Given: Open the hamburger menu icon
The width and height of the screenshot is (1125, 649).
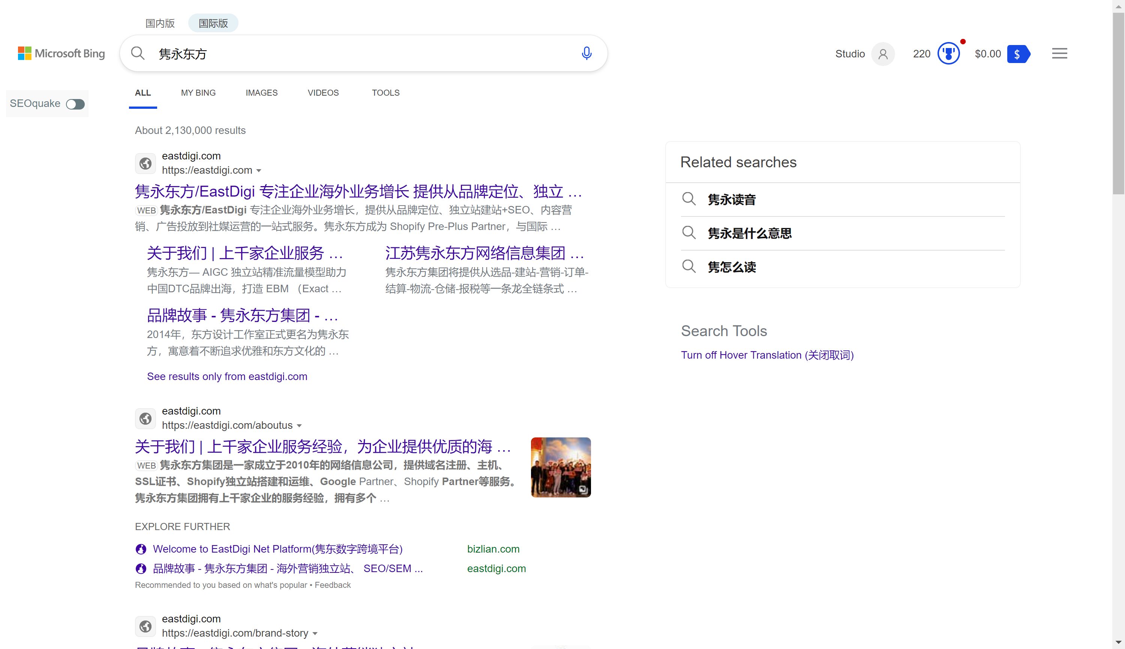Looking at the screenshot, I should coord(1059,54).
